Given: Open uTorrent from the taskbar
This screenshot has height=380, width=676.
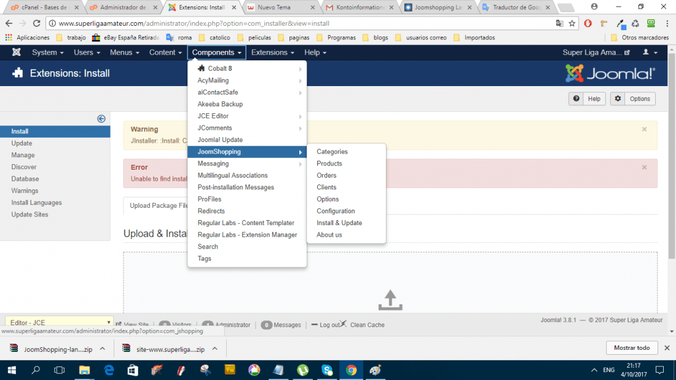Looking at the screenshot, I should pos(302,370).
